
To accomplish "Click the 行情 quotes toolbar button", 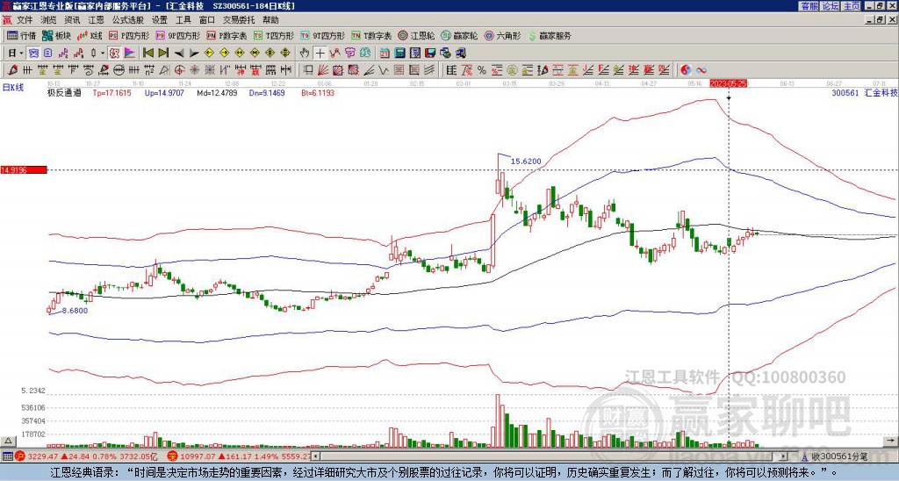I will [x=21, y=35].
